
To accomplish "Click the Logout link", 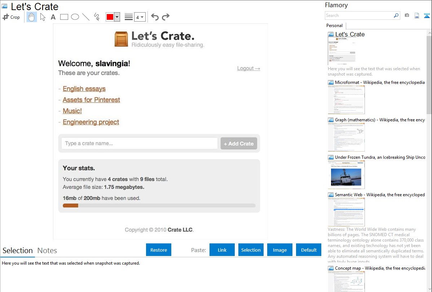I will click(248, 68).
